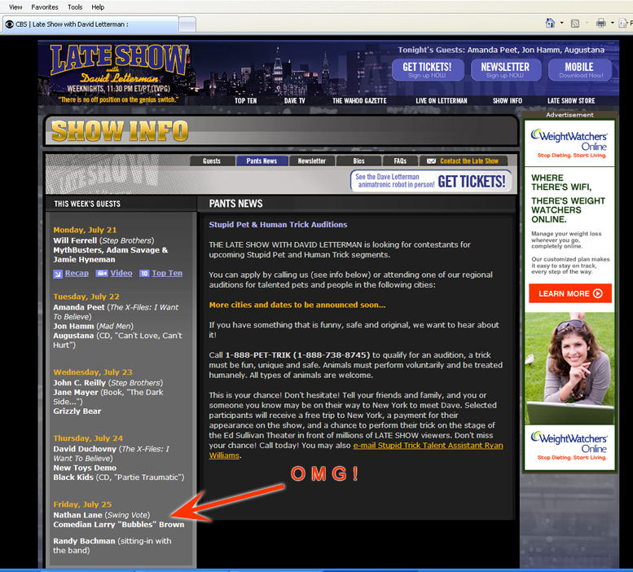Open the FAQs tab

(x=400, y=161)
